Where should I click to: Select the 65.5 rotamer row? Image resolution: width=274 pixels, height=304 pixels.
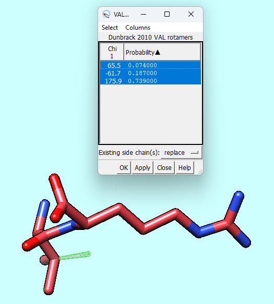[x=151, y=65]
